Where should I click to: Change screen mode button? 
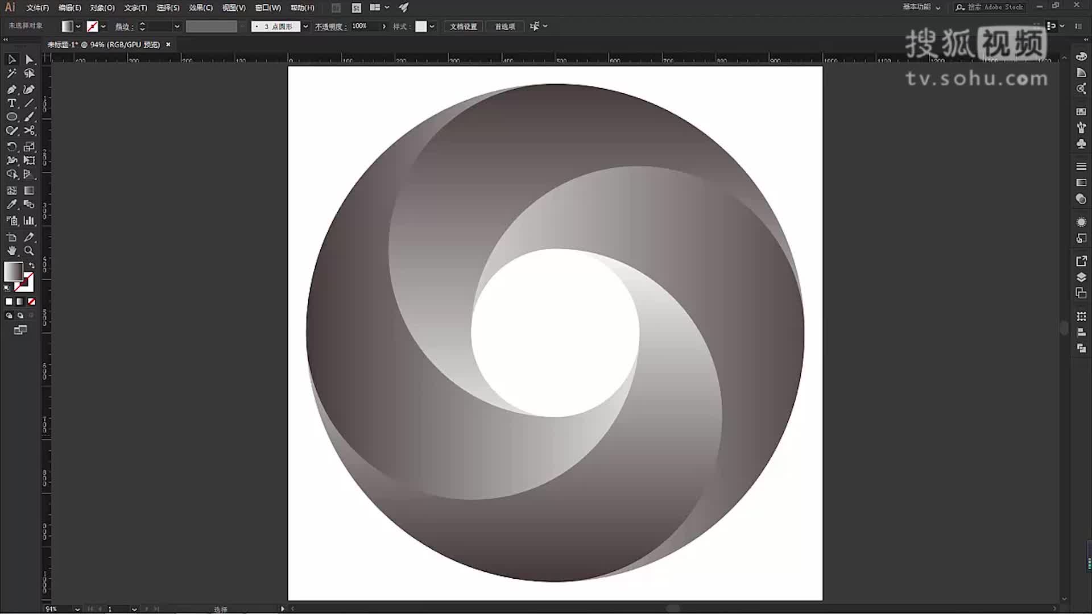20,330
